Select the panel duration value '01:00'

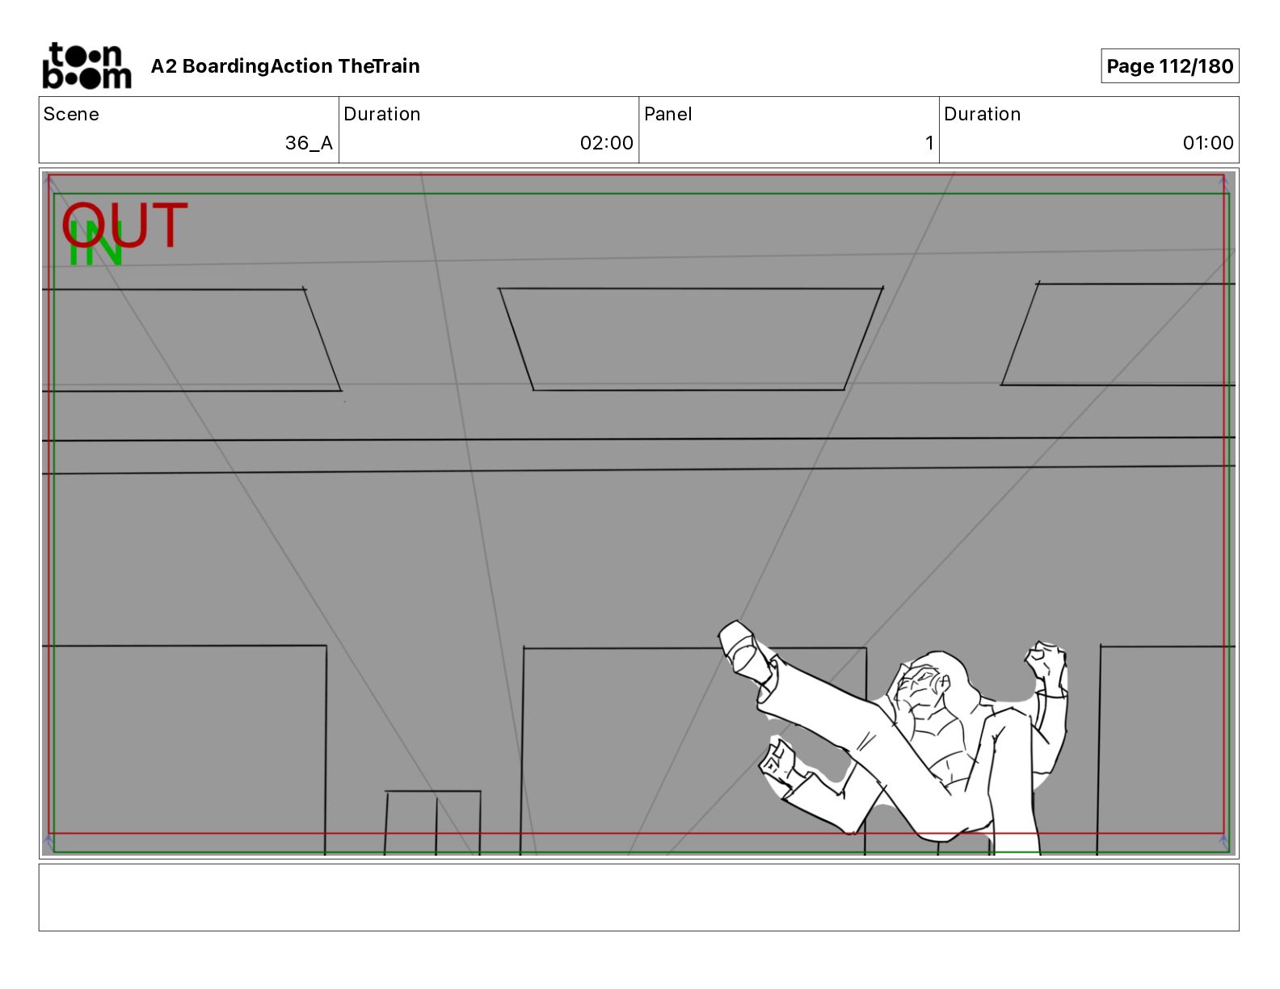[1208, 143]
